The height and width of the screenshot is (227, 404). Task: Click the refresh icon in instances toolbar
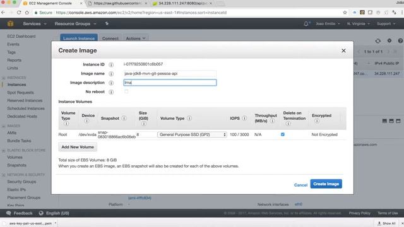pos(377,40)
